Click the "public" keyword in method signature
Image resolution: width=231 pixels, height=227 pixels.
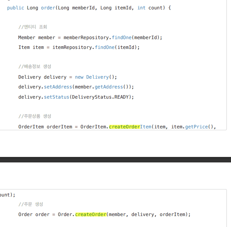point(16,8)
